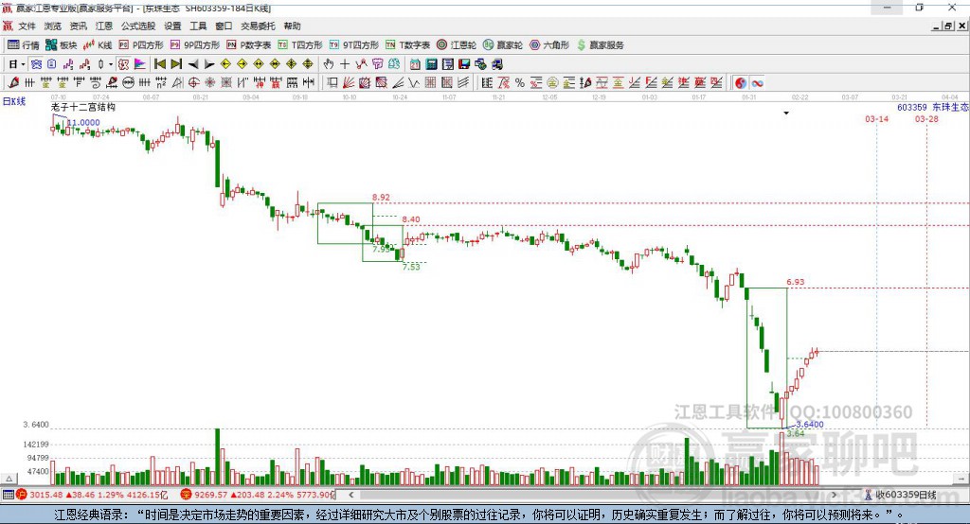Click the n² square number tool icon
This screenshot has width=970, height=524.
point(161,82)
